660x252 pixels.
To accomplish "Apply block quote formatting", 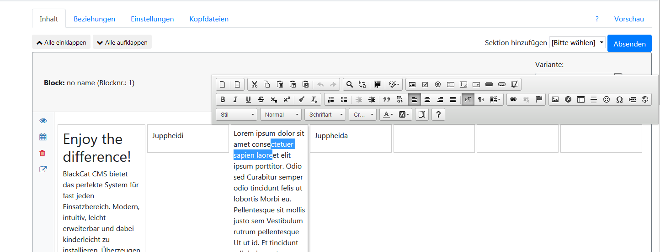I will point(386,99).
